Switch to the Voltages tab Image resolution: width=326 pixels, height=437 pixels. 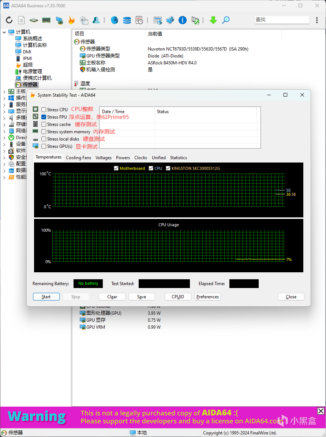pyautogui.click(x=104, y=157)
